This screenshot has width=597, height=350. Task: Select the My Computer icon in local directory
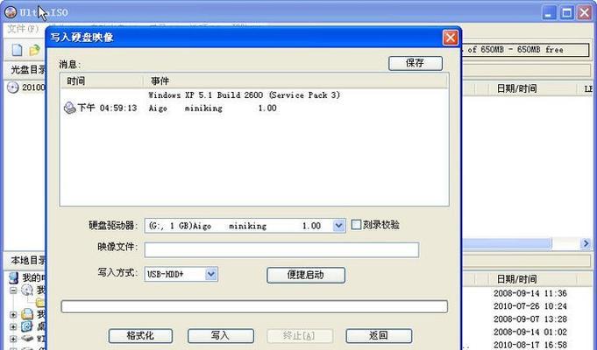(14, 277)
